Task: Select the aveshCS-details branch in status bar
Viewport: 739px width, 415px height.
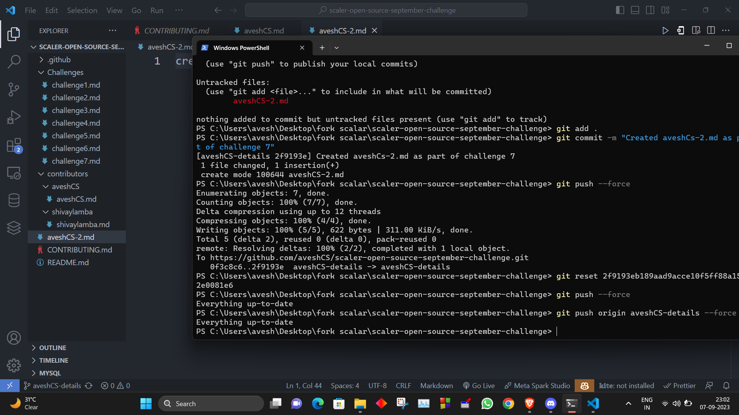Action: click(x=57, y=385)
